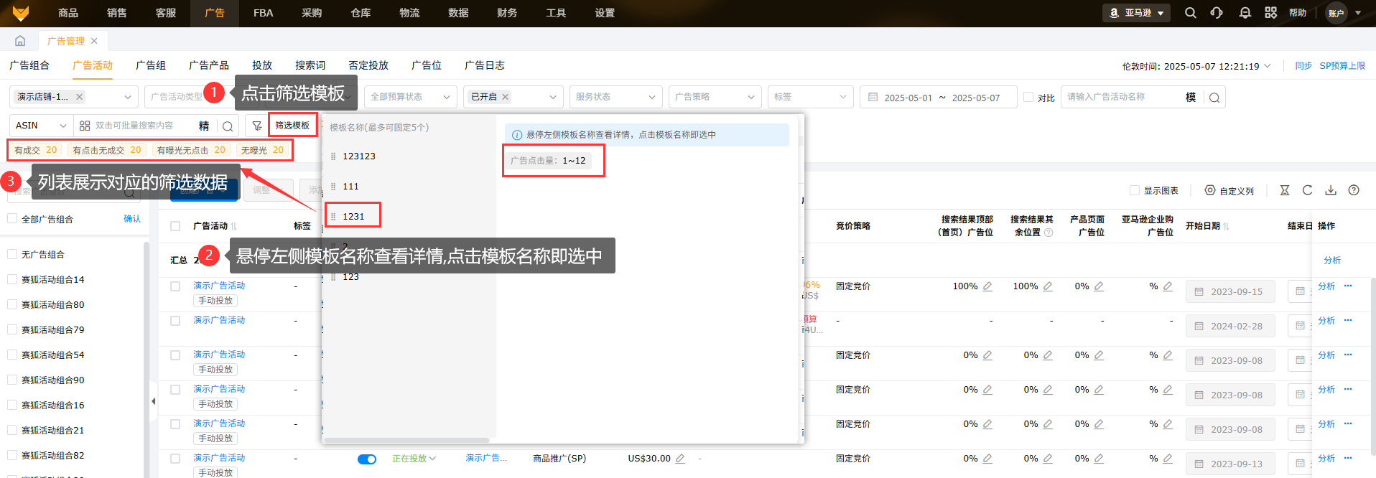This screenshot has width=1376, height=478.
Task: Click sort icon on 开始日期 column
Action: (1227, 226)
